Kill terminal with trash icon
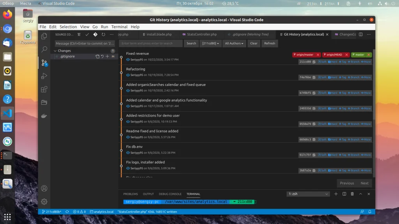The image size is (399, 224). [352, 194]
